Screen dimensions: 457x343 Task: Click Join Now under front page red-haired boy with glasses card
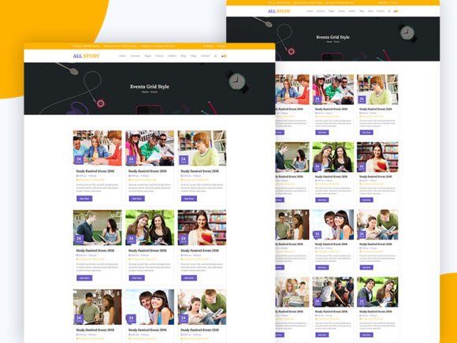pyautogui.click(x=189, y=199)
